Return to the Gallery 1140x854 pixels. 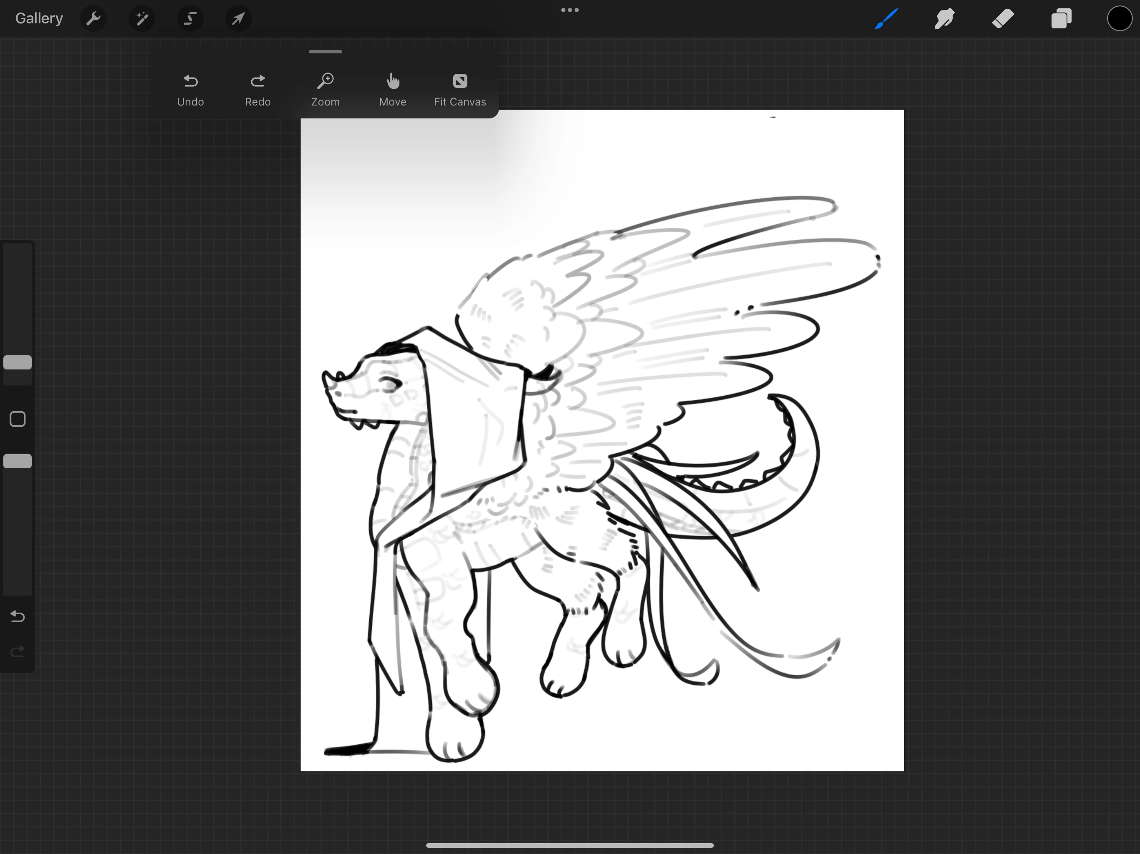pyautogui.click(x=39, y=18)
